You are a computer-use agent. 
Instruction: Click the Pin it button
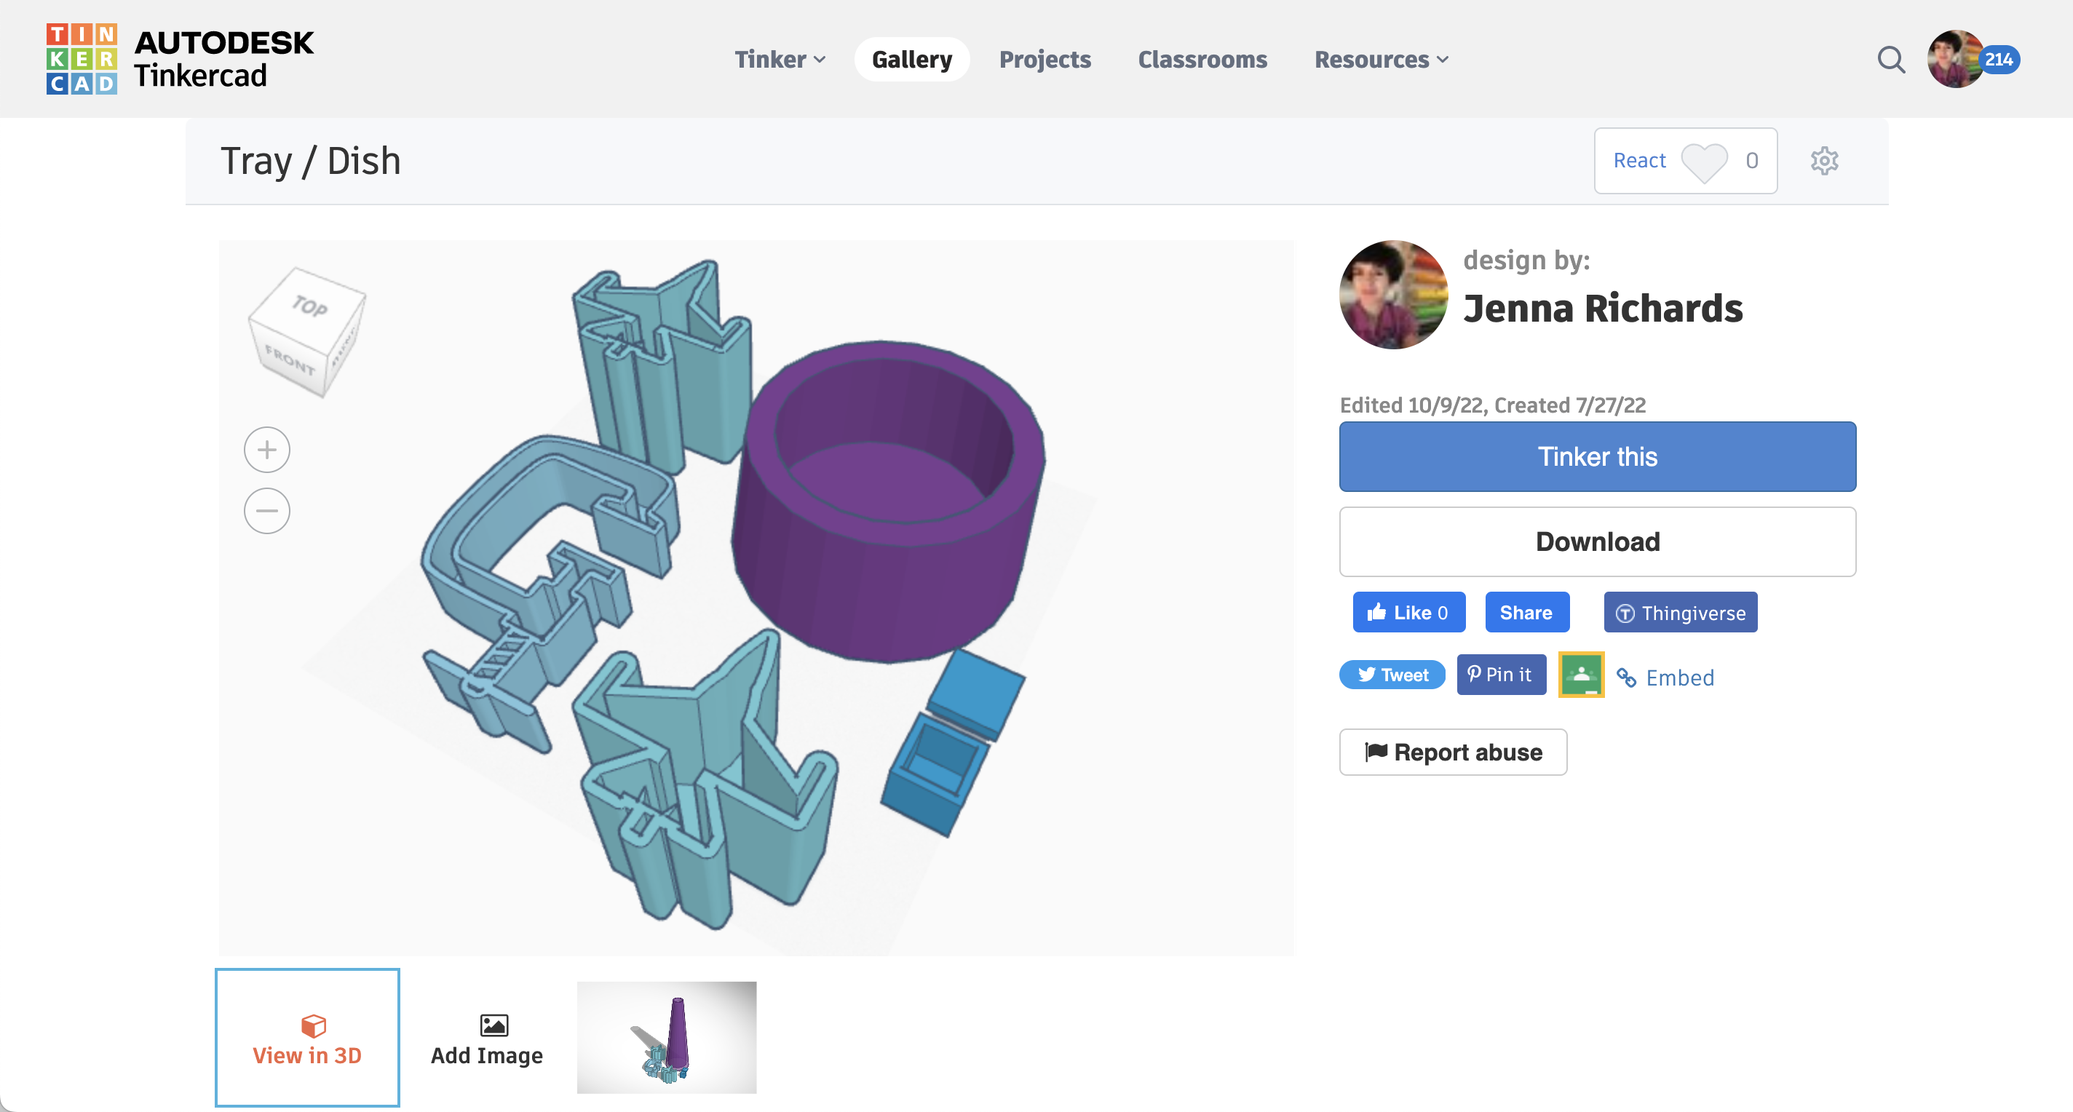1500,675
